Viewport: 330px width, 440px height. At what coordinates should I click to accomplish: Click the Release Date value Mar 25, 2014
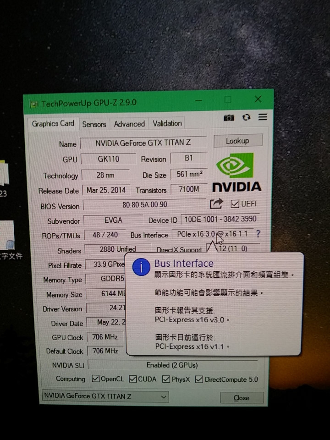pos(106,190)
